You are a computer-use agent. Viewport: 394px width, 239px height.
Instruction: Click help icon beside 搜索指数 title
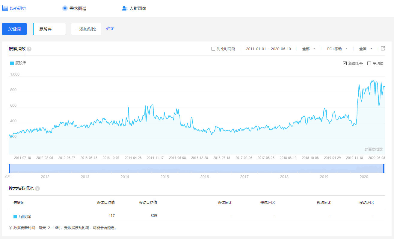(29, 49)
